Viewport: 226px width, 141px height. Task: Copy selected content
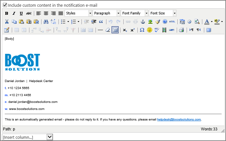(14, 22)
